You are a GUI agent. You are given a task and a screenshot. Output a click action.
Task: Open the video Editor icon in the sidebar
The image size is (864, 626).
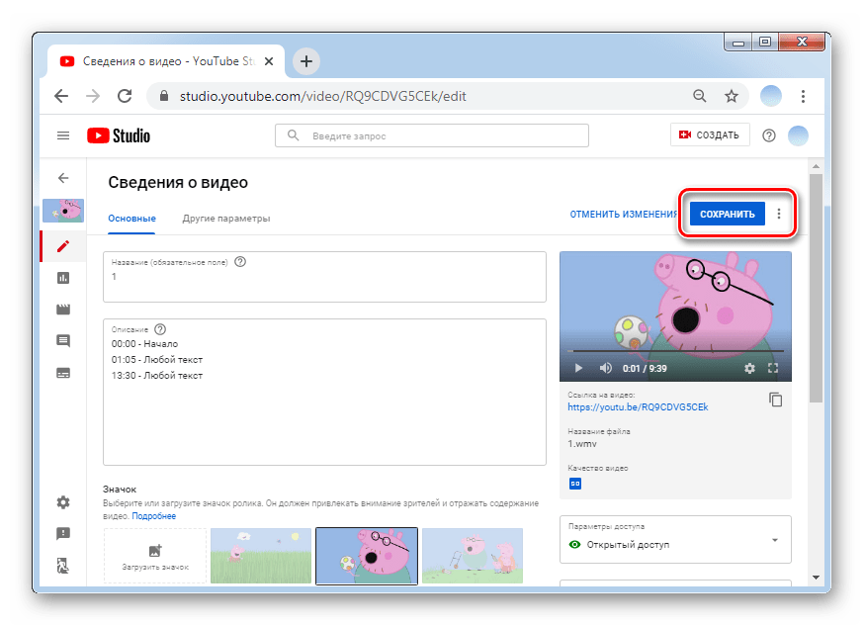click(x=63, y=310)
